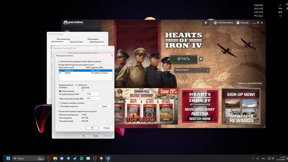Viewport: 288px width, 162px height.
Task: Switch the РУС keyboard language indicator
Action: [x=263, y=158]
